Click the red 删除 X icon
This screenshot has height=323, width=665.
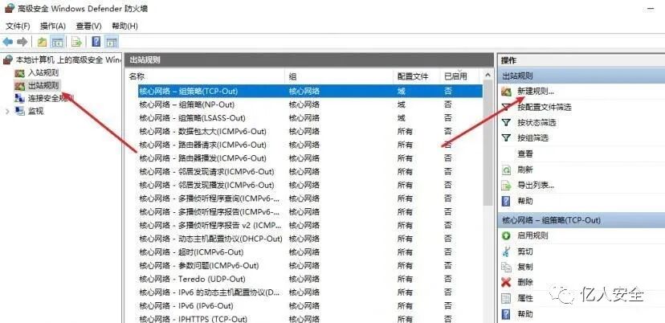tap(506, 282)
